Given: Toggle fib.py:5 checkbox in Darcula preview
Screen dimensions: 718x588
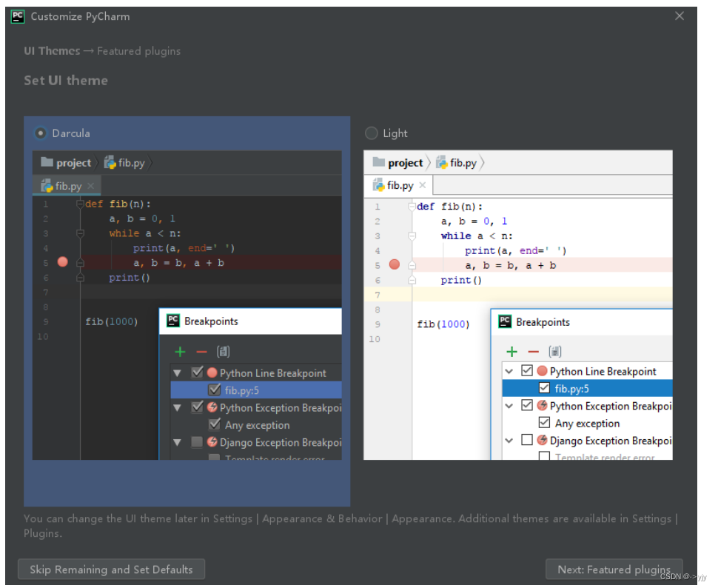Looking at the screenshot, I should click(215, 390).
